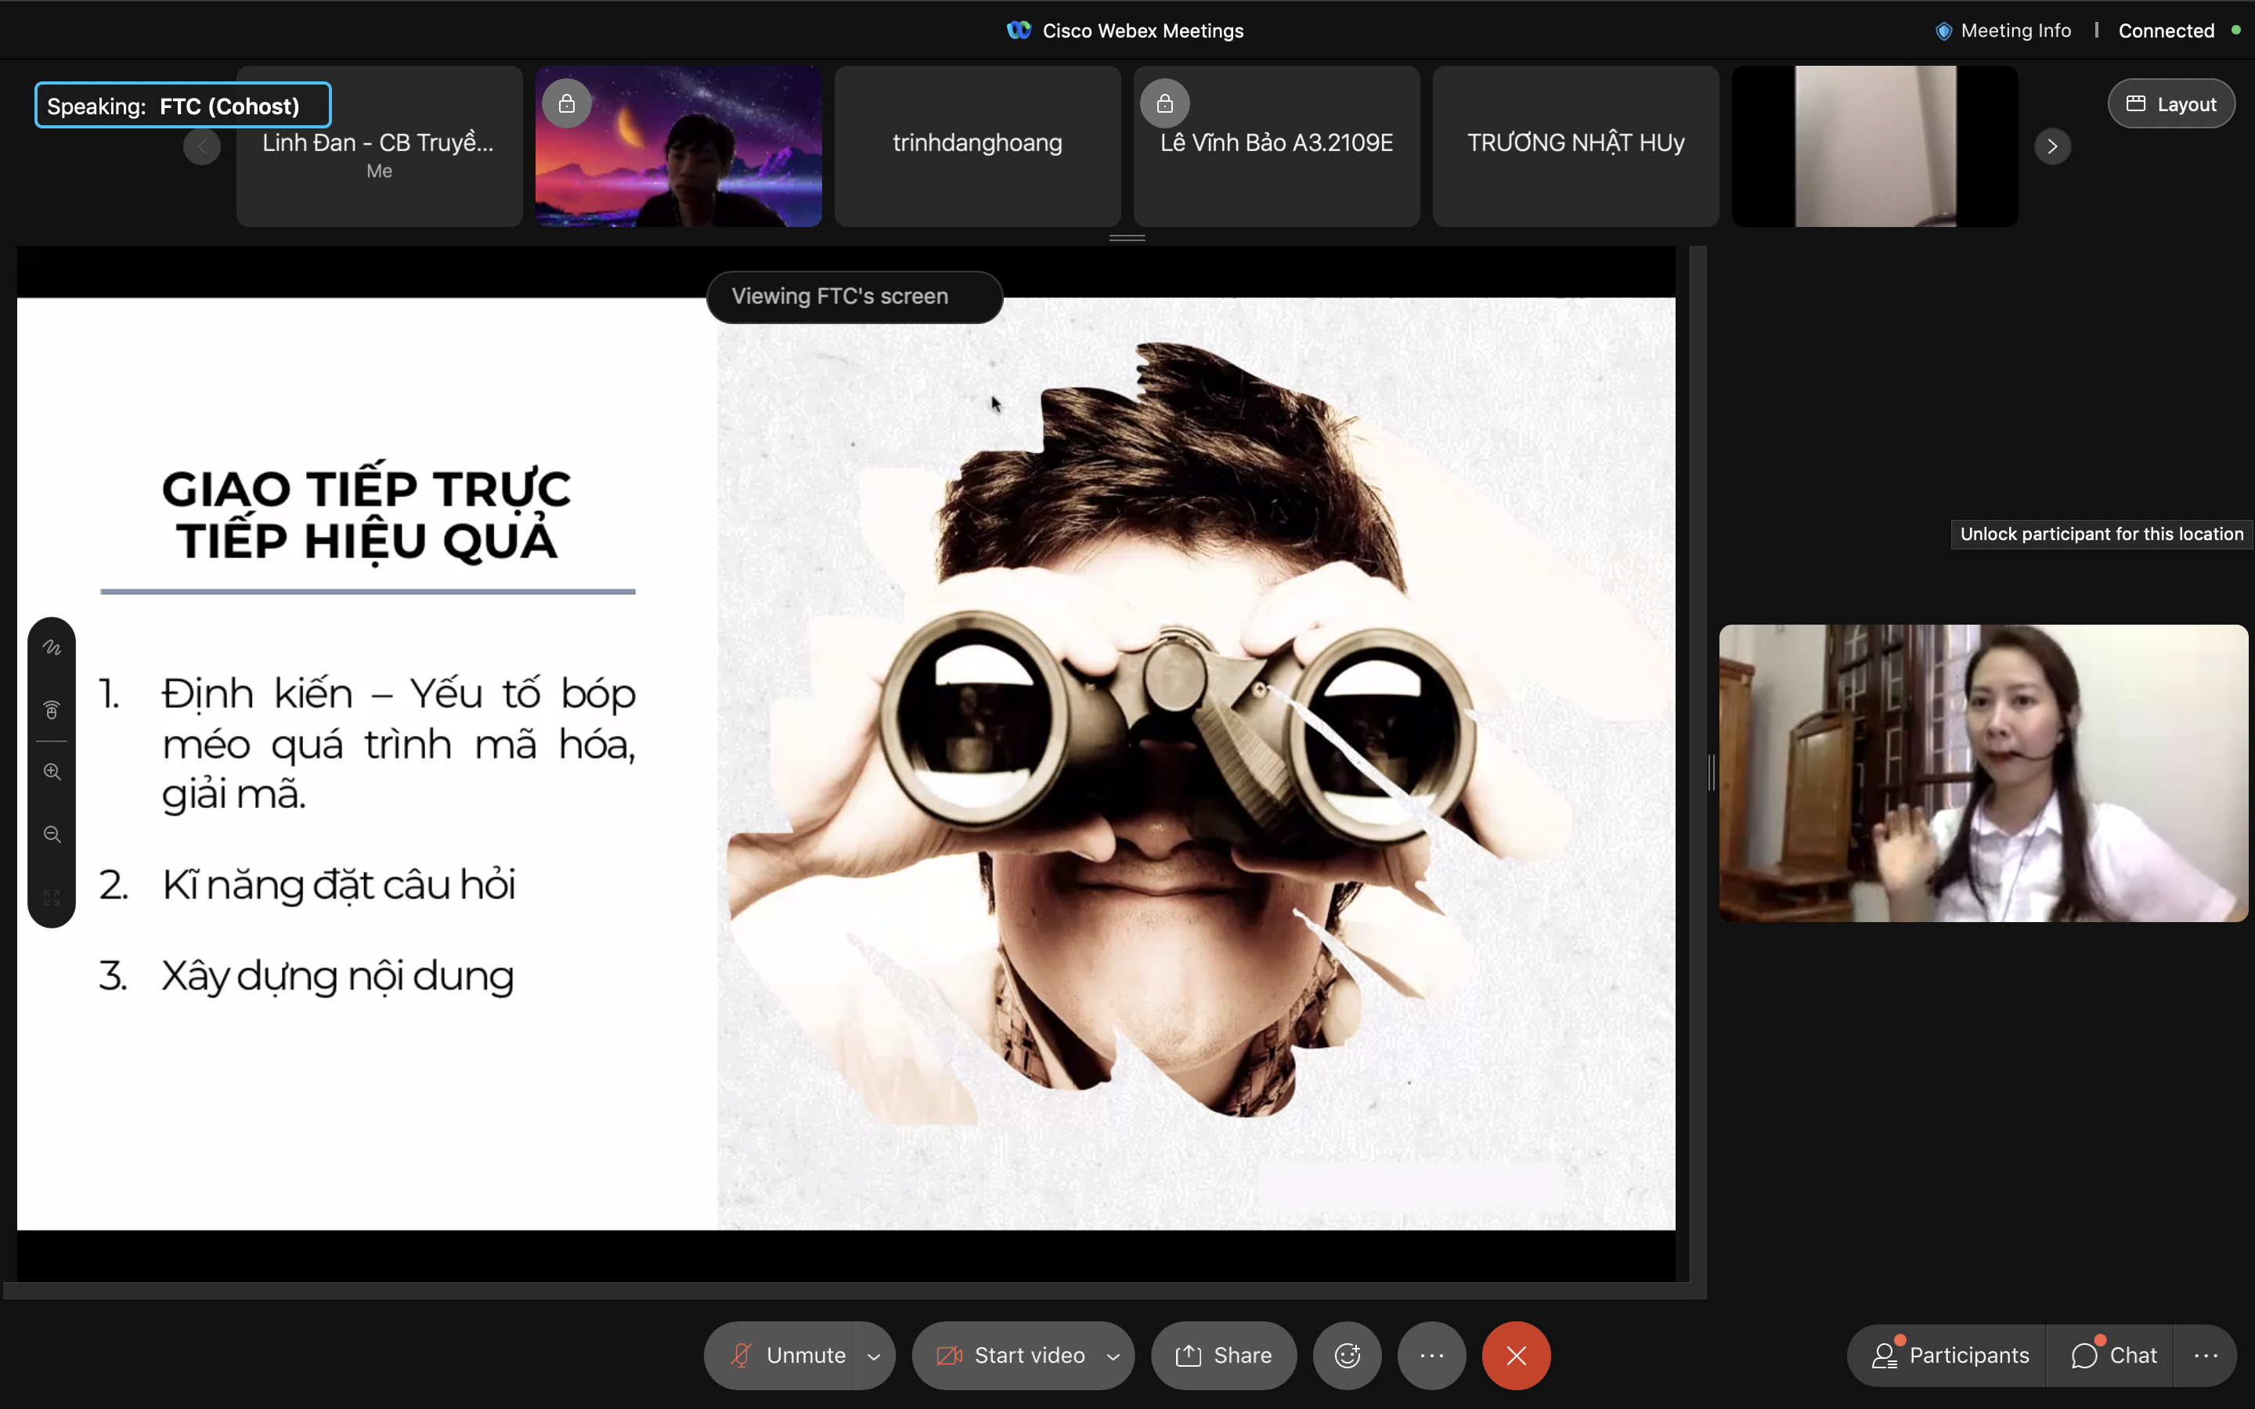Viewport: 2255px width, 1409px height.
Task: Click the remote control icon in side toolbar
Action: click(52, 710)
